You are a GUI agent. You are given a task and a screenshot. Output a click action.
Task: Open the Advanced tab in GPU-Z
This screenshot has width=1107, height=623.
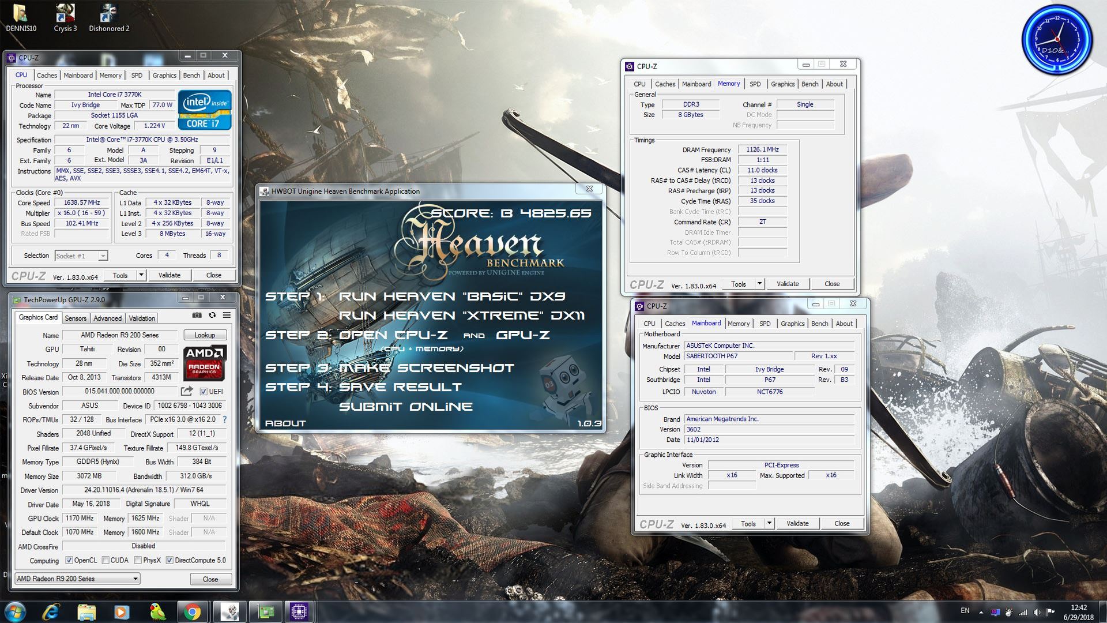click(x=107, y=318)
